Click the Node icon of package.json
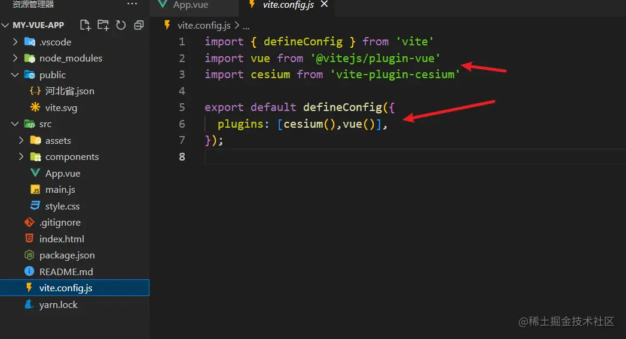Screen dimensions: 626x339 click(29, 255)
